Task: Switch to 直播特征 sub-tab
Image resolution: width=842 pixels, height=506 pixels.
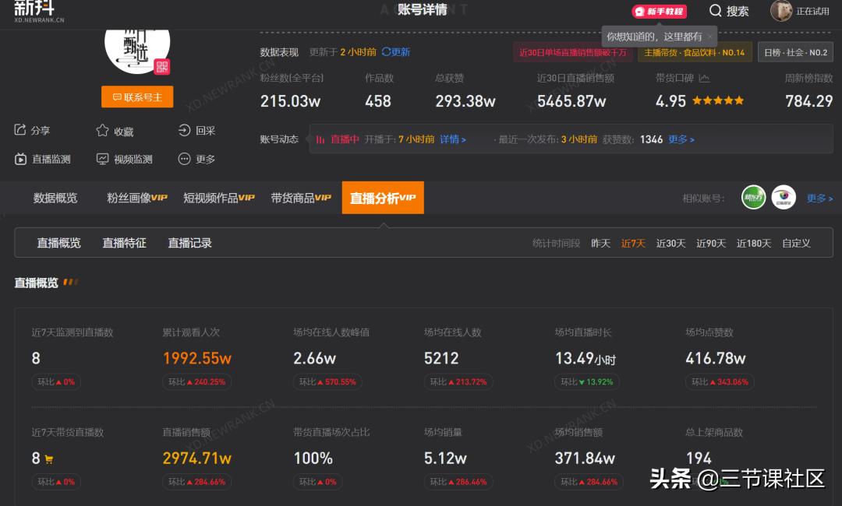Action: [x=124, y=242]
